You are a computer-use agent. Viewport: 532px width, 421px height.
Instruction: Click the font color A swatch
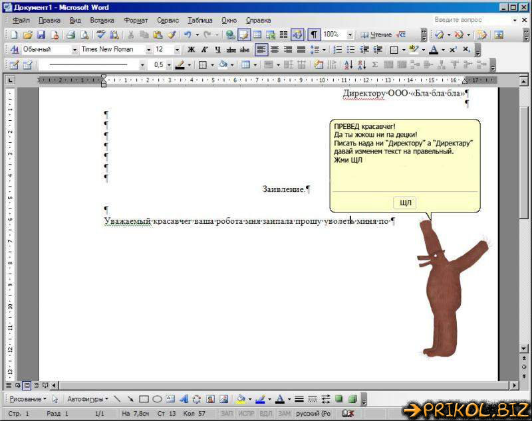click(434, 50)
